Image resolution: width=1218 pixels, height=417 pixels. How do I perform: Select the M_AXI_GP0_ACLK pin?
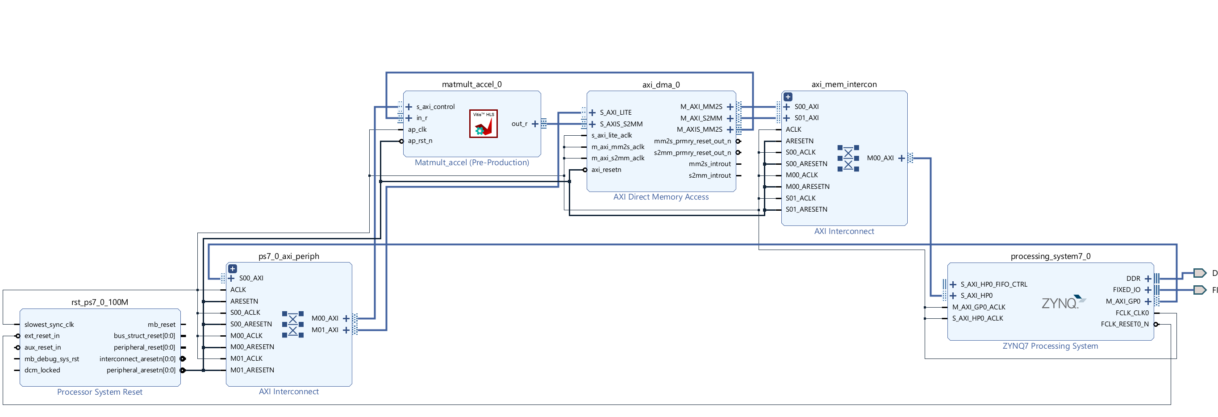(978, 307)
